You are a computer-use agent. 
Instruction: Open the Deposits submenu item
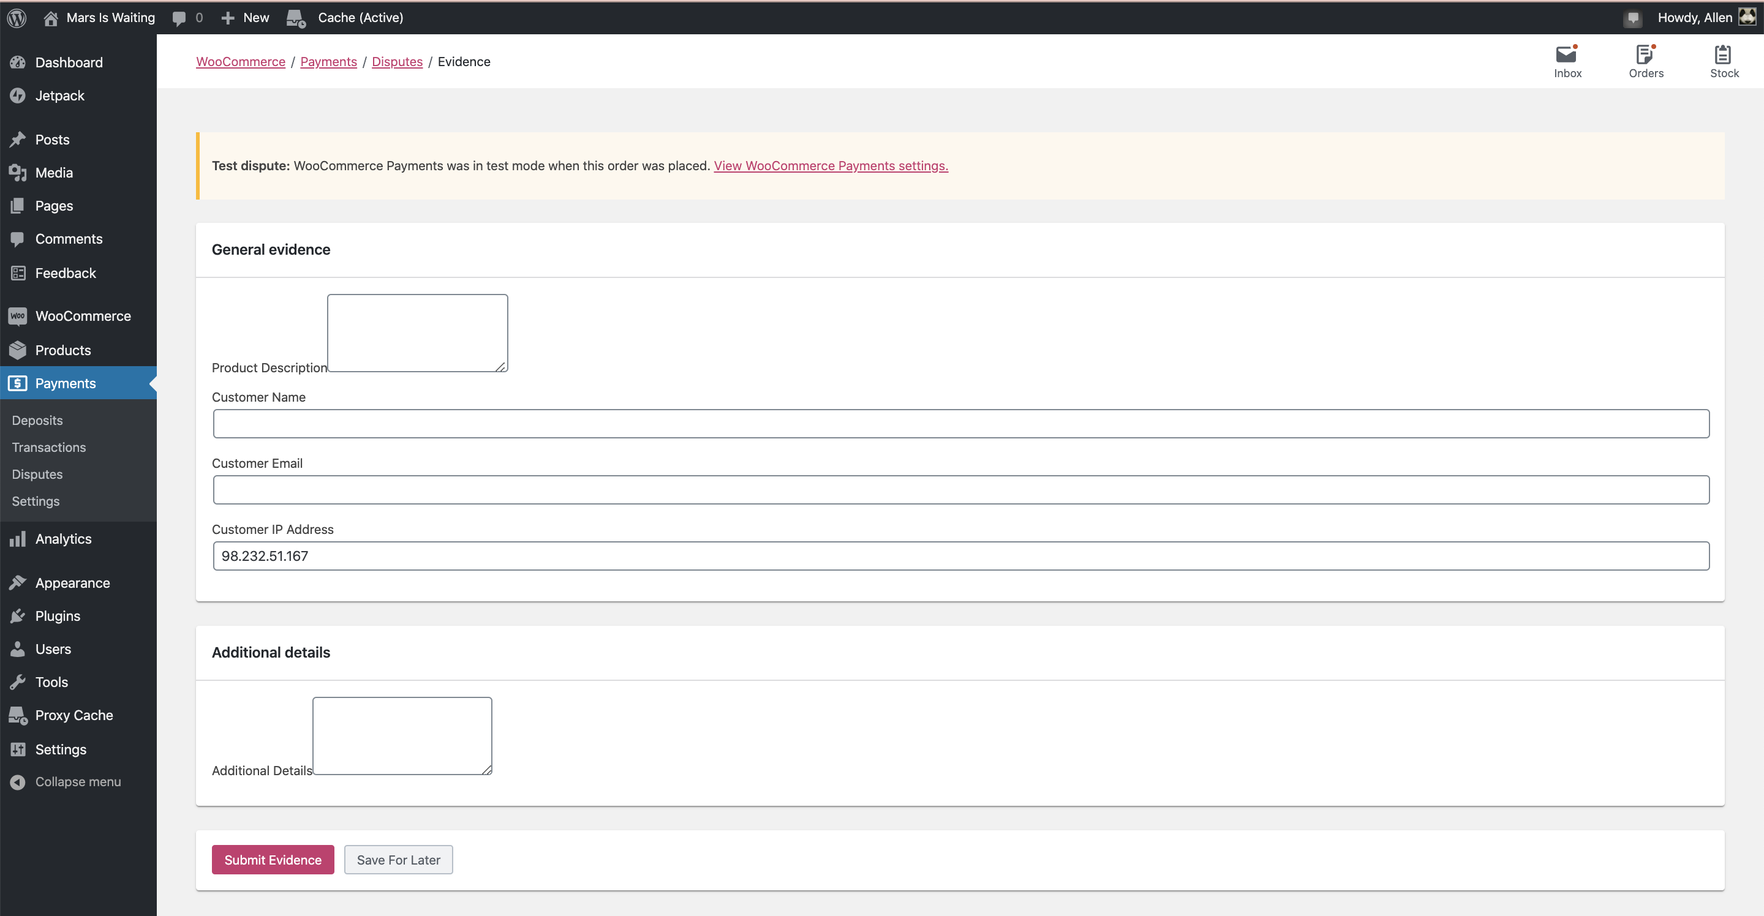click(x=37, y=419)
